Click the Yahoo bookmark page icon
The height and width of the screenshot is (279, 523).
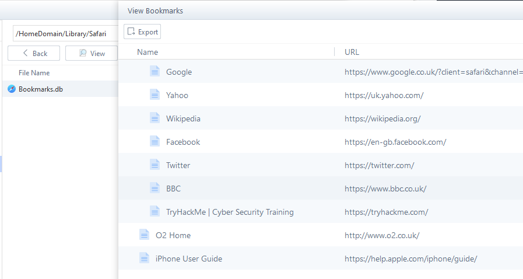click(x=155, y=95)
